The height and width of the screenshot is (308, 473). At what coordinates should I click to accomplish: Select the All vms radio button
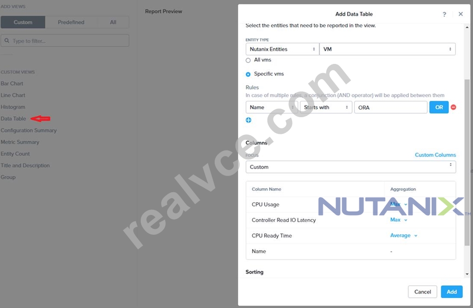[x=248, y=60]
